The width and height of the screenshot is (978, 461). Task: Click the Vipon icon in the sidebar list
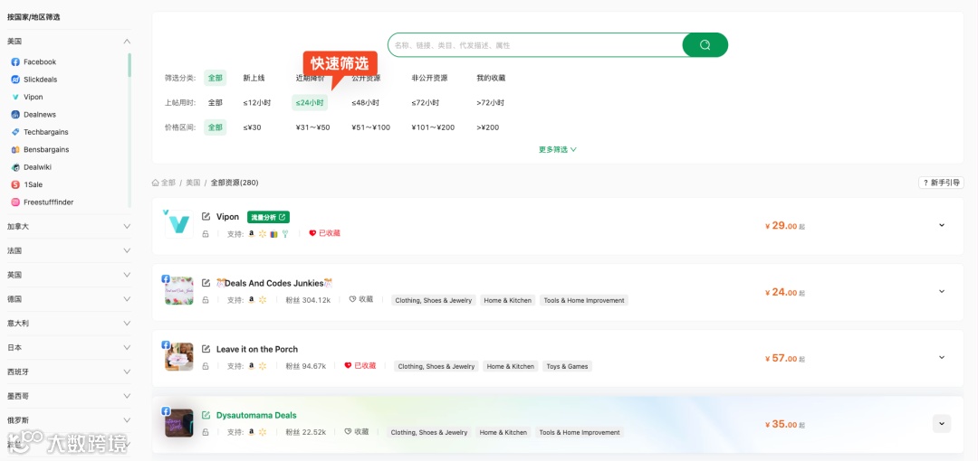15,98
